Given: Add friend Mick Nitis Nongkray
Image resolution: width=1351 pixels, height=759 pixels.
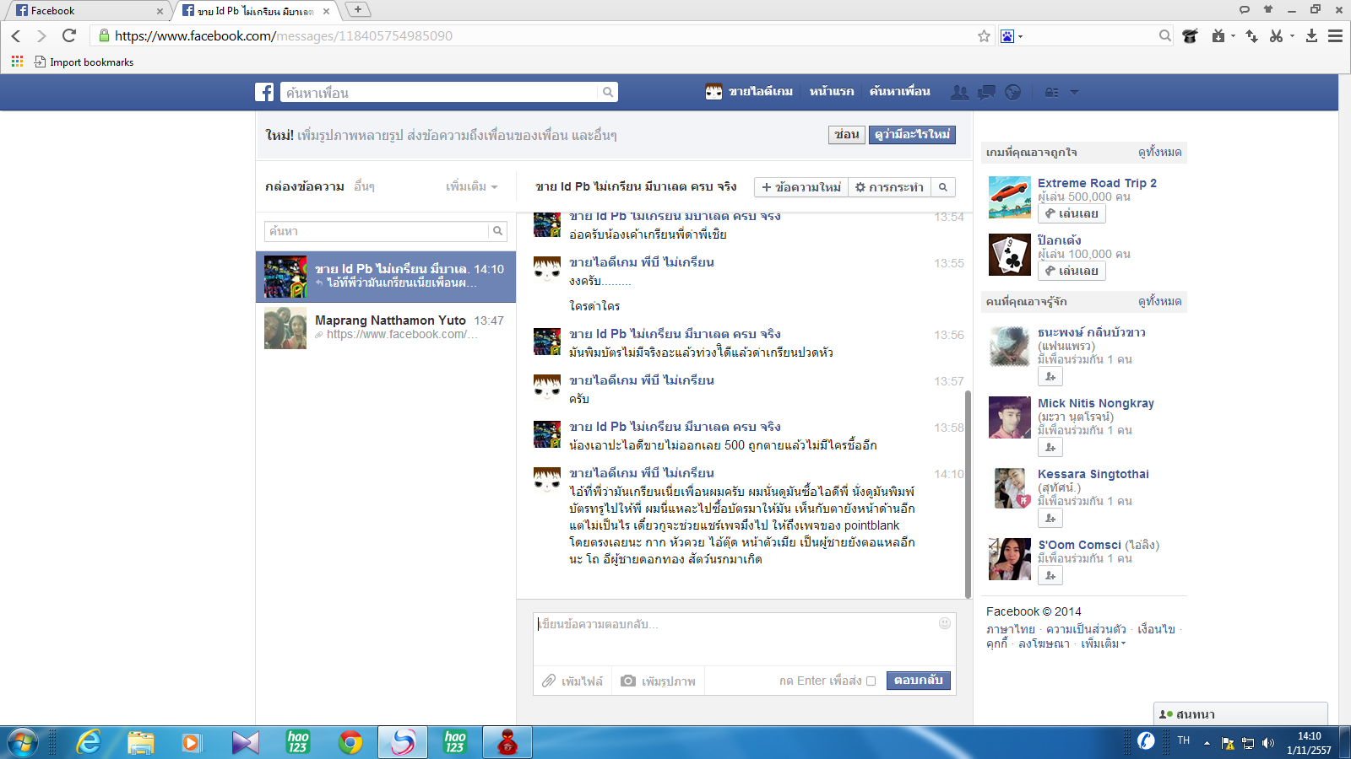Looking at the screenshot, I should 1050,447.
